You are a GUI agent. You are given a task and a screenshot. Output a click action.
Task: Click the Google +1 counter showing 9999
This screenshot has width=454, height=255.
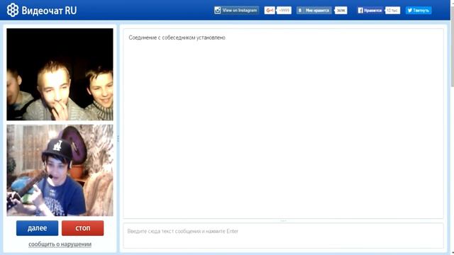tap(284, 11)
